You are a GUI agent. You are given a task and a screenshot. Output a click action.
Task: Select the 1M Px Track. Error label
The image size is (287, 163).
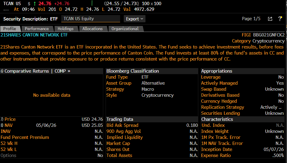[x=221, y=137]
